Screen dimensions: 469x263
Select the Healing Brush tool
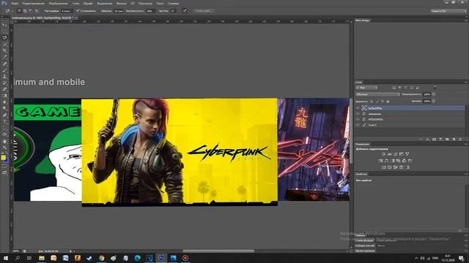click(4, 64)
